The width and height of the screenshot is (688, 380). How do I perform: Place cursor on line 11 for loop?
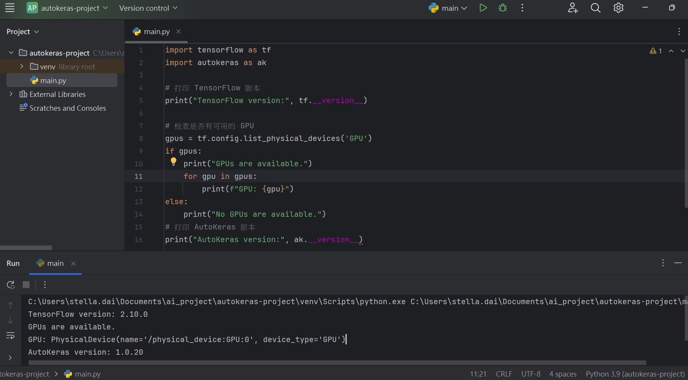click(x=220, y=176)
